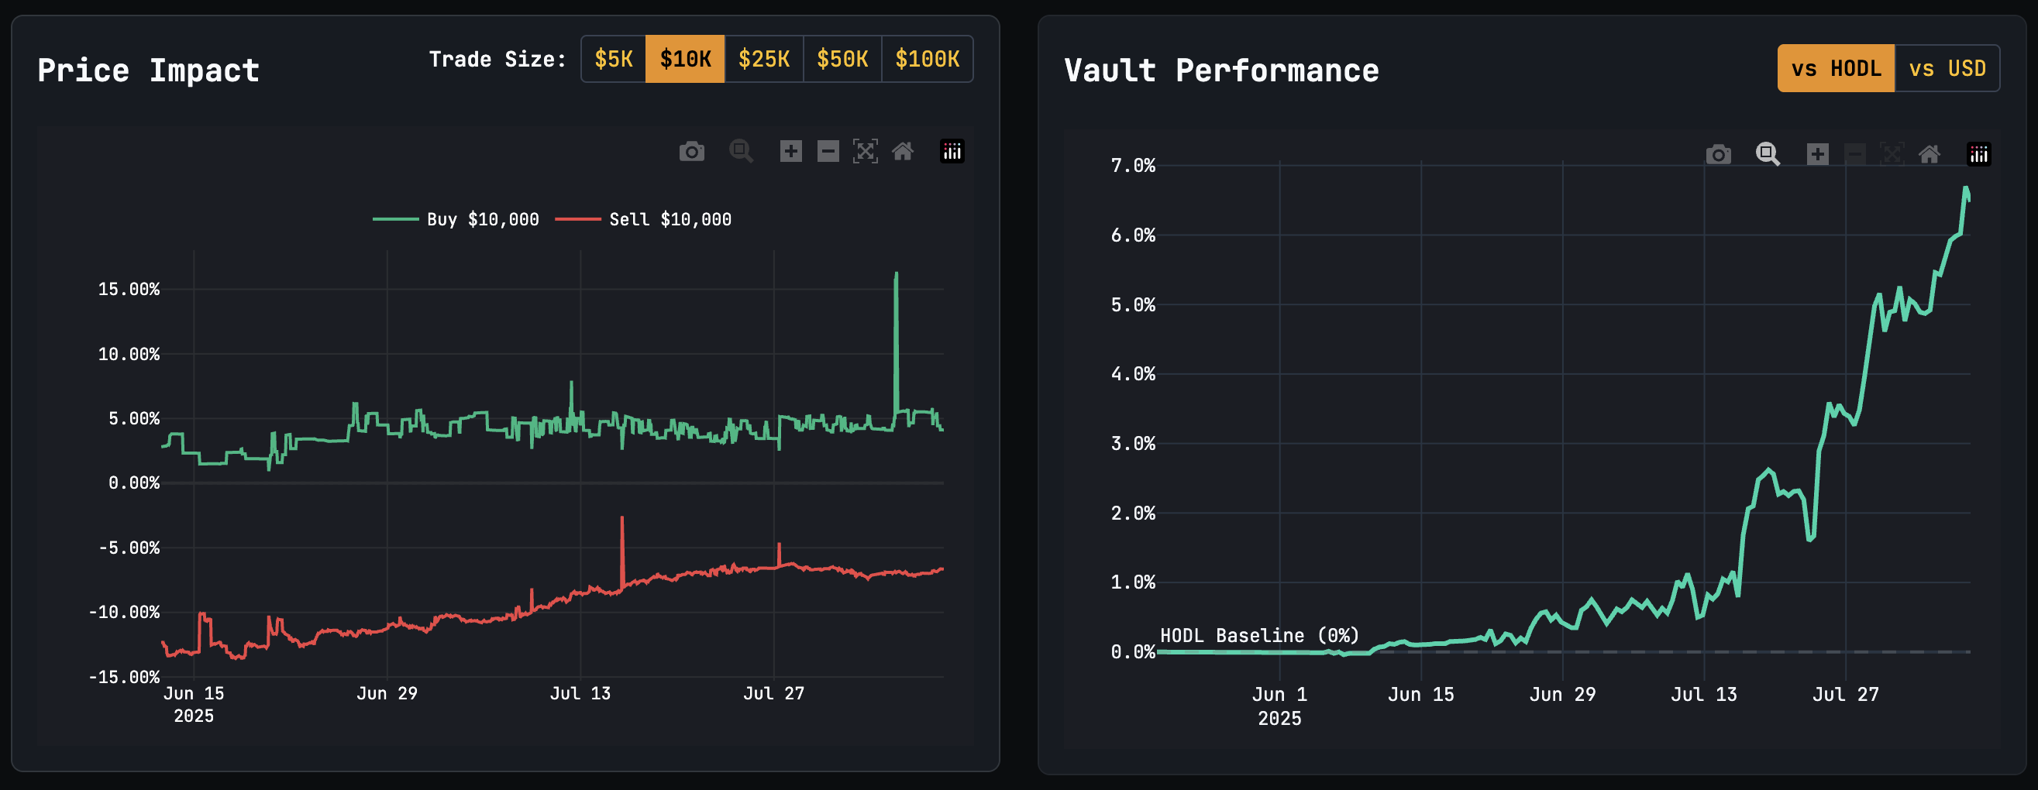
Task: Set trade size to $25K
Action: point(763,60)
